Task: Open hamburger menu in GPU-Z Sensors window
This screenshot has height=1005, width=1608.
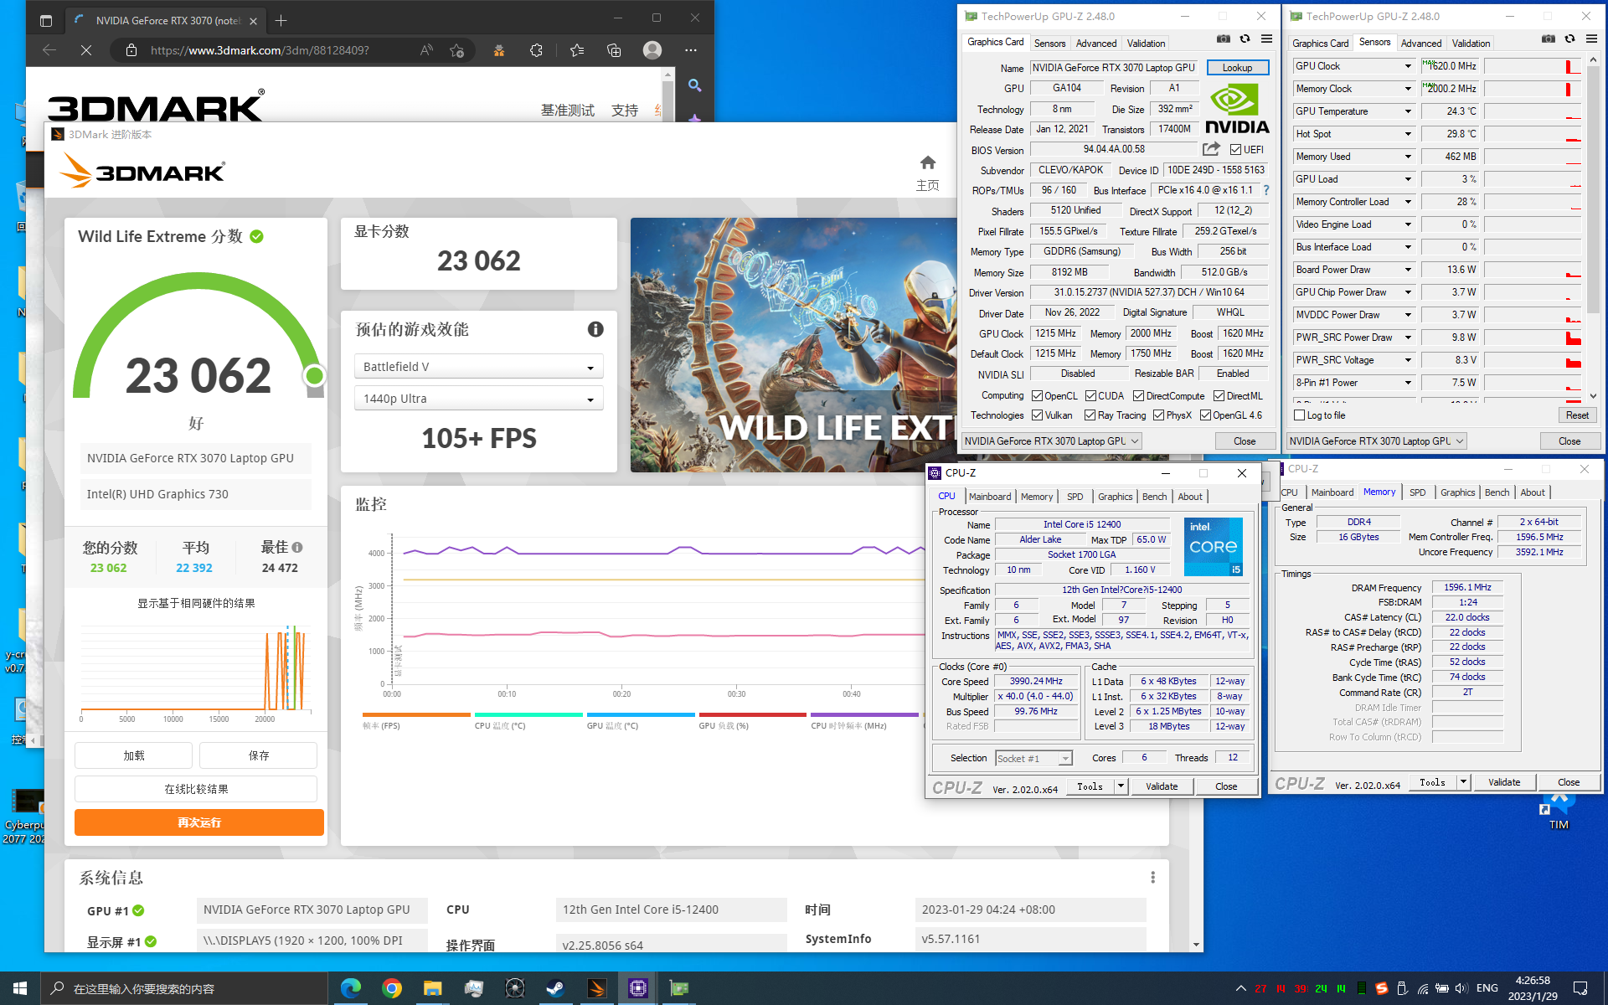Action: click(x=1591, y=39)
